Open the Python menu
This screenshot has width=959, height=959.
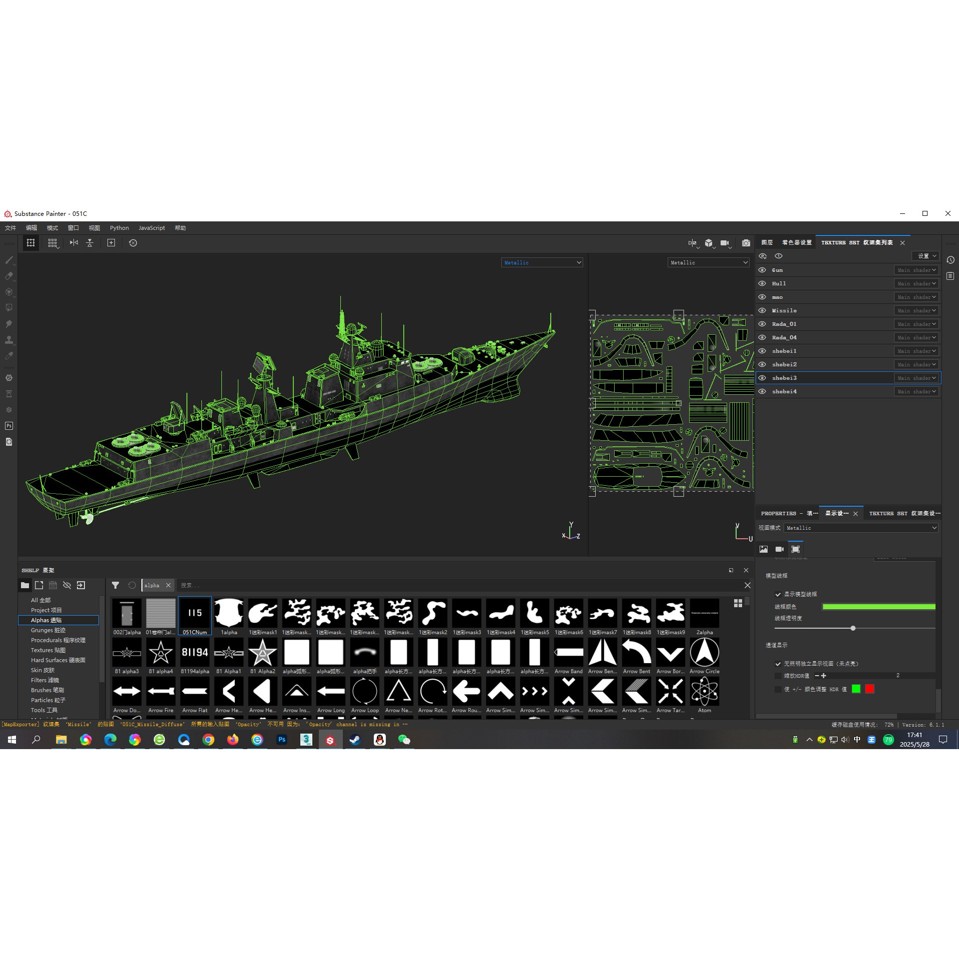click(x=119, y=228)
